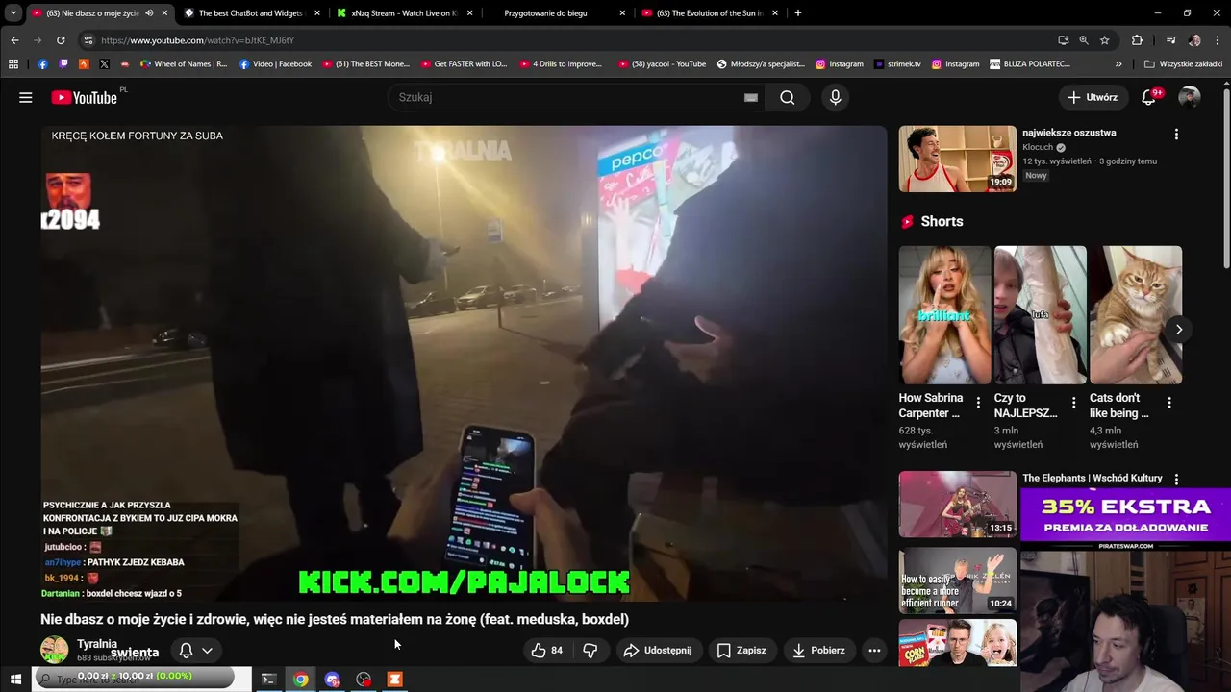Open yacool - YouTube bookmark
The height and width of the screenshot is (692, 1231).
coord(663,64)
